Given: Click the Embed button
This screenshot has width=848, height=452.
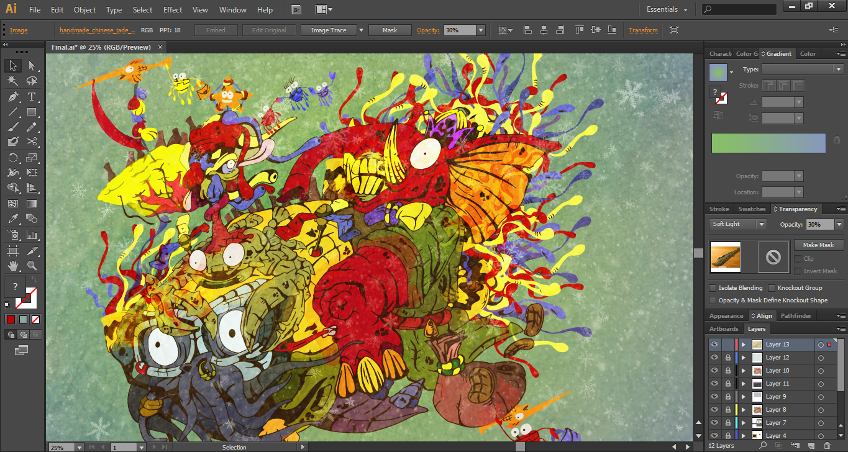Looking at the screenshot, I should click(x=216, y=30).
